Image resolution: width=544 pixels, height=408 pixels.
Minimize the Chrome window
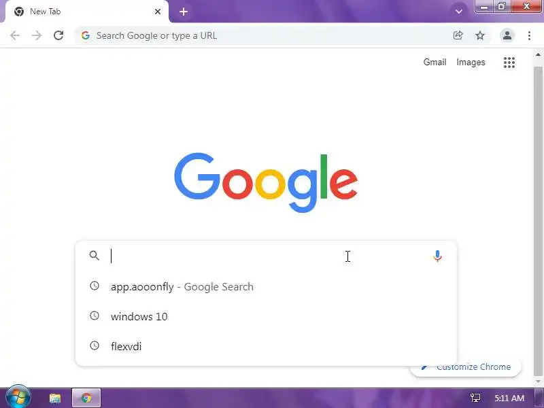pos(484,7)
